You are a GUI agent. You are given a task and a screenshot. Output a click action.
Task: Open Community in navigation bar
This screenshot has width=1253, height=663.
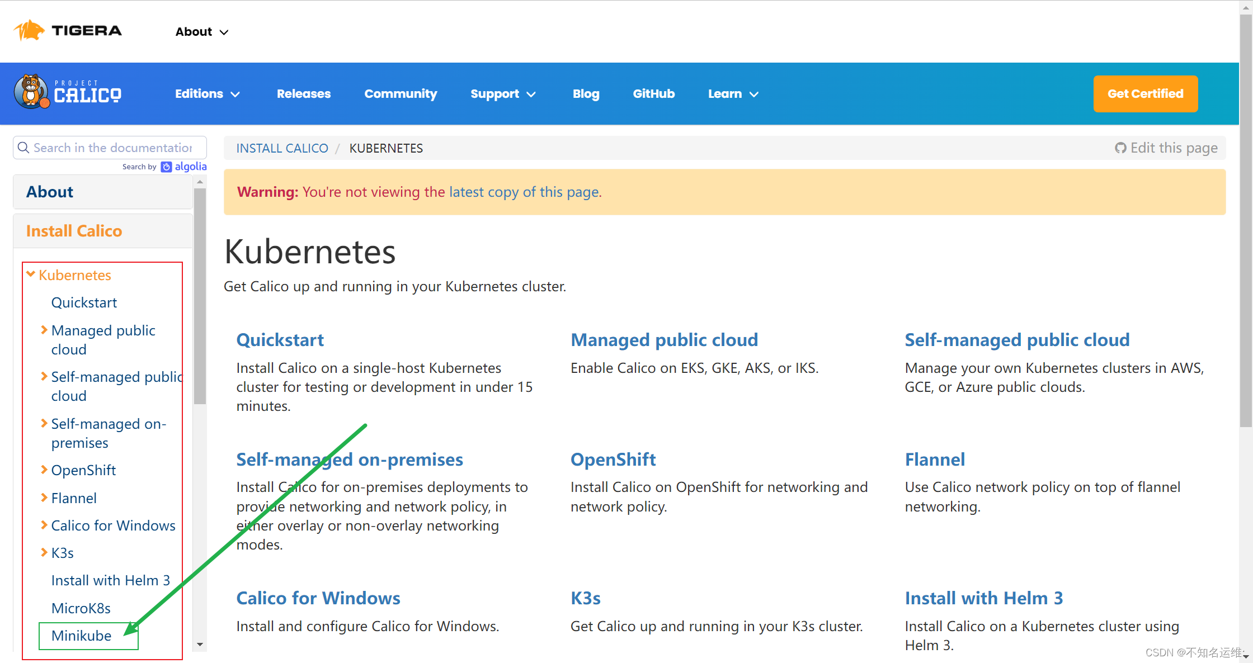[401, 94]
